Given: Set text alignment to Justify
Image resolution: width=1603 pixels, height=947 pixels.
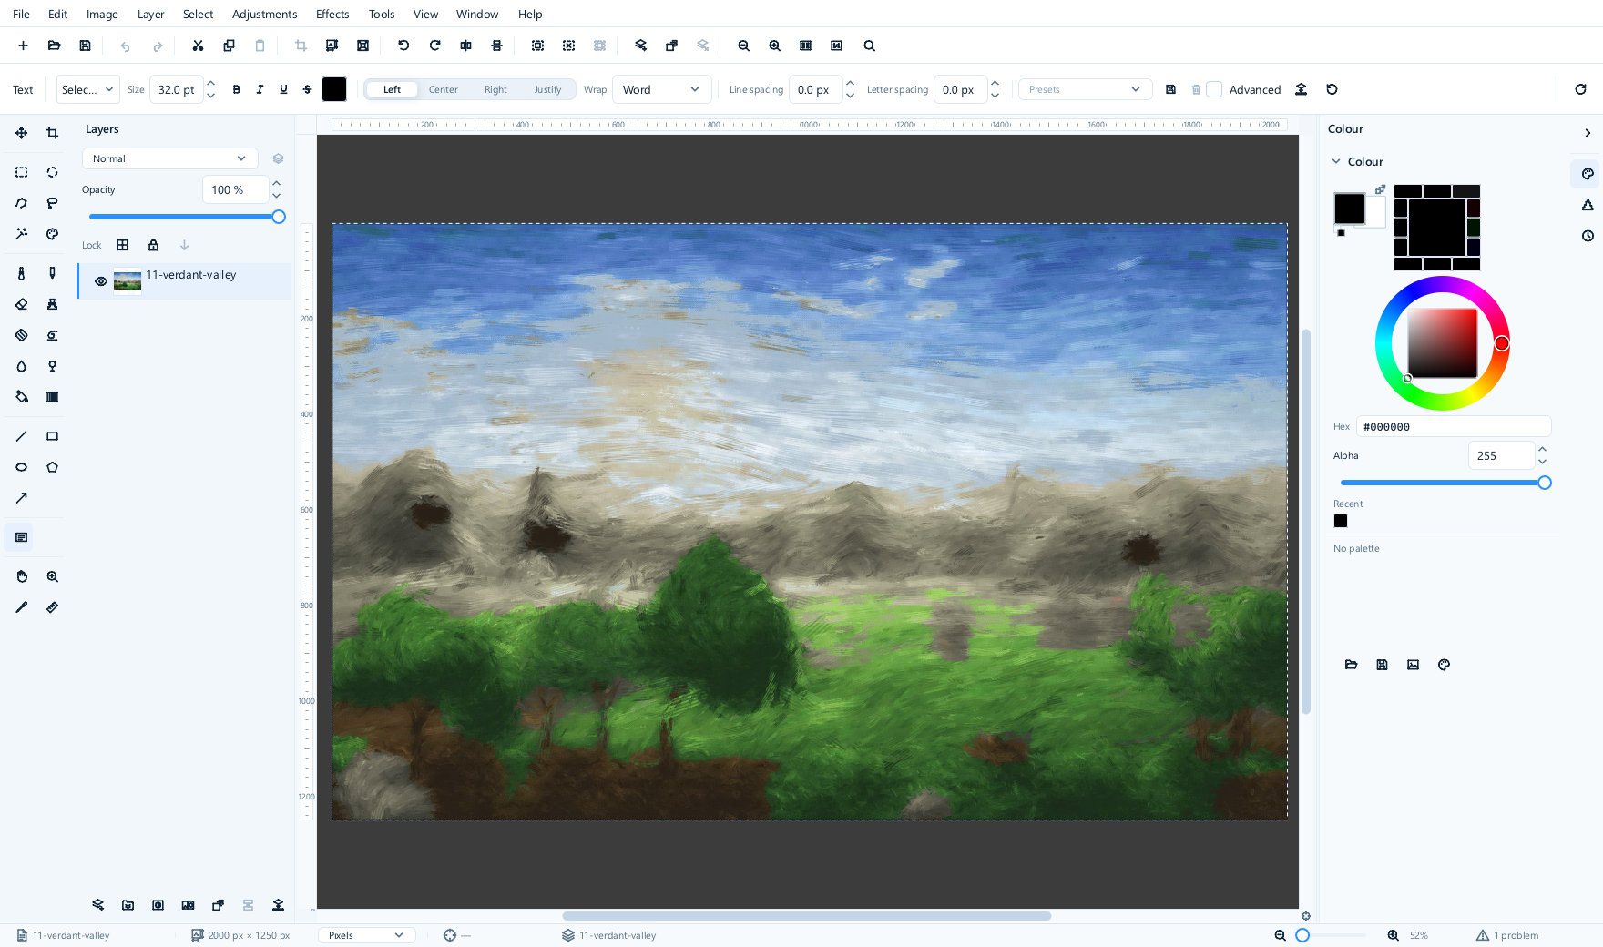Looking at the screenshot, I should pos(547,89).
